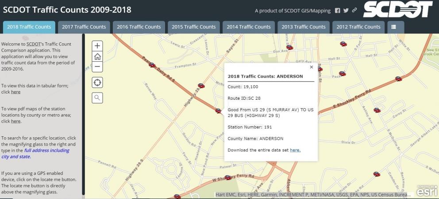Download entire data set via popup link
The height and width of the screenshot is (199, 439).
tap(295, 150)
